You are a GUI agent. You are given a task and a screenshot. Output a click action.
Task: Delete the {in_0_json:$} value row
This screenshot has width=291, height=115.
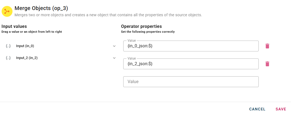point(267,46)
